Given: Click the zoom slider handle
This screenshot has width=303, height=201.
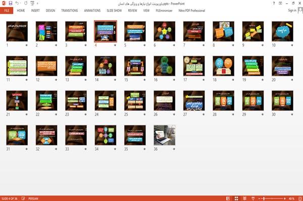Looking at the screenshot, I should [x=264, y=198].
